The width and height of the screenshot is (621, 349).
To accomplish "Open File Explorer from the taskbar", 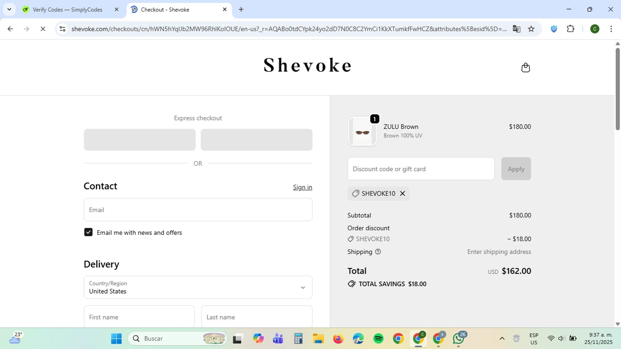I will (x=318, y=339).
